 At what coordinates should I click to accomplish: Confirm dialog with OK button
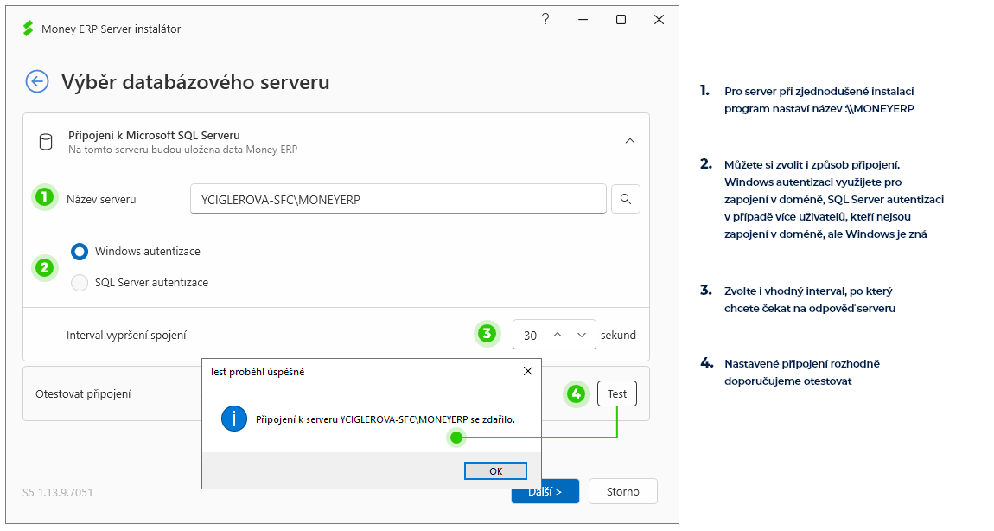[x=496, y=470]
